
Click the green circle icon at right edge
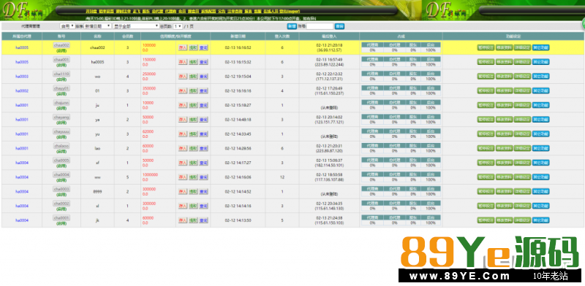[583, 24]
